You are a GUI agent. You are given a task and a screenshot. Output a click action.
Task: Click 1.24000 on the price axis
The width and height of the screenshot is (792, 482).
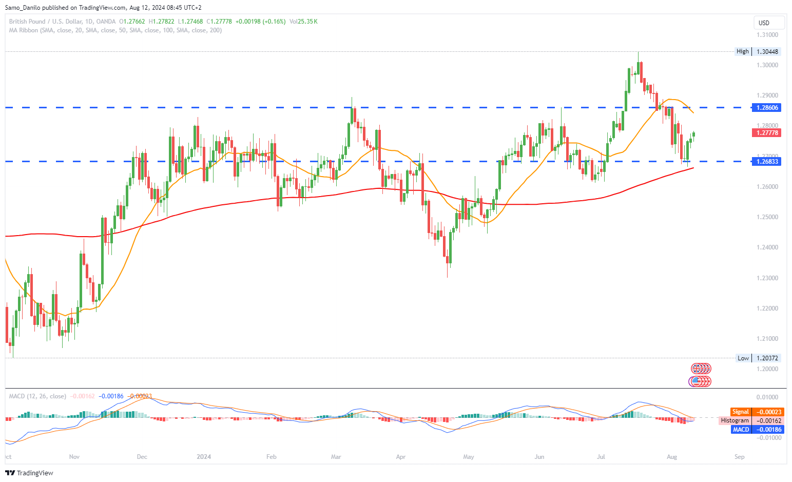pyautogui.click(x=767, y=247)
